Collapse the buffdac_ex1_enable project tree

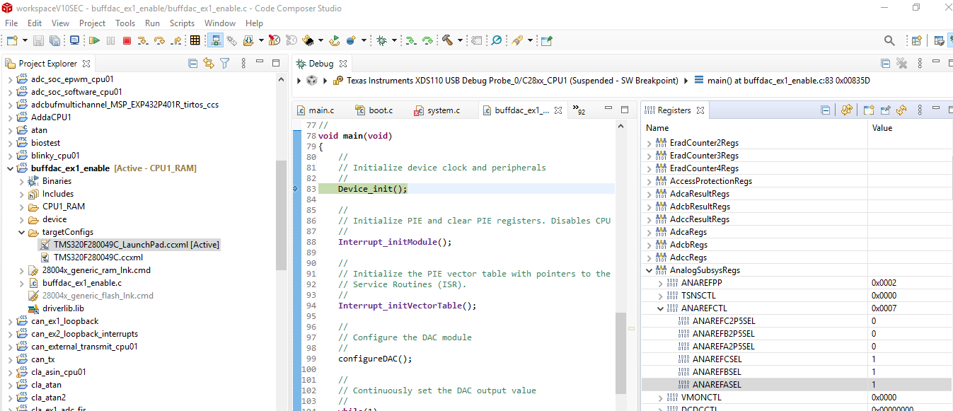pos(11,168)
